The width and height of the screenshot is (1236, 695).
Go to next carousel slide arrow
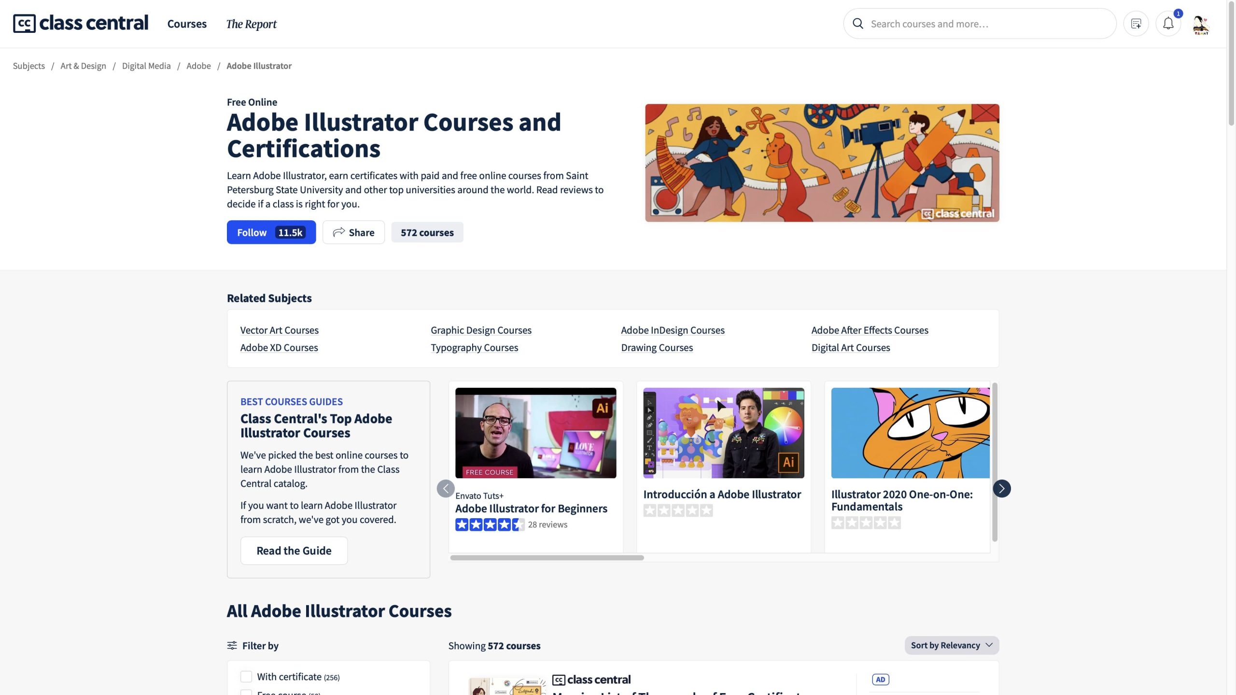click(x=1001, y=488)
